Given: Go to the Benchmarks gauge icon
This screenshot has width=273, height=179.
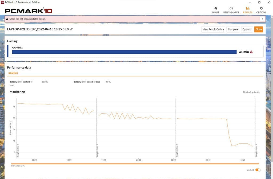Looking at the screenshot, I should tap(231, 8).
